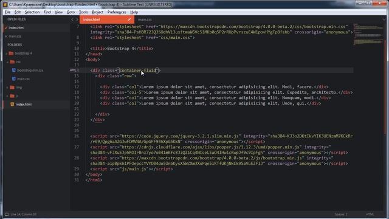
Task: Select main.css in Open Files list
Action: 15,36
